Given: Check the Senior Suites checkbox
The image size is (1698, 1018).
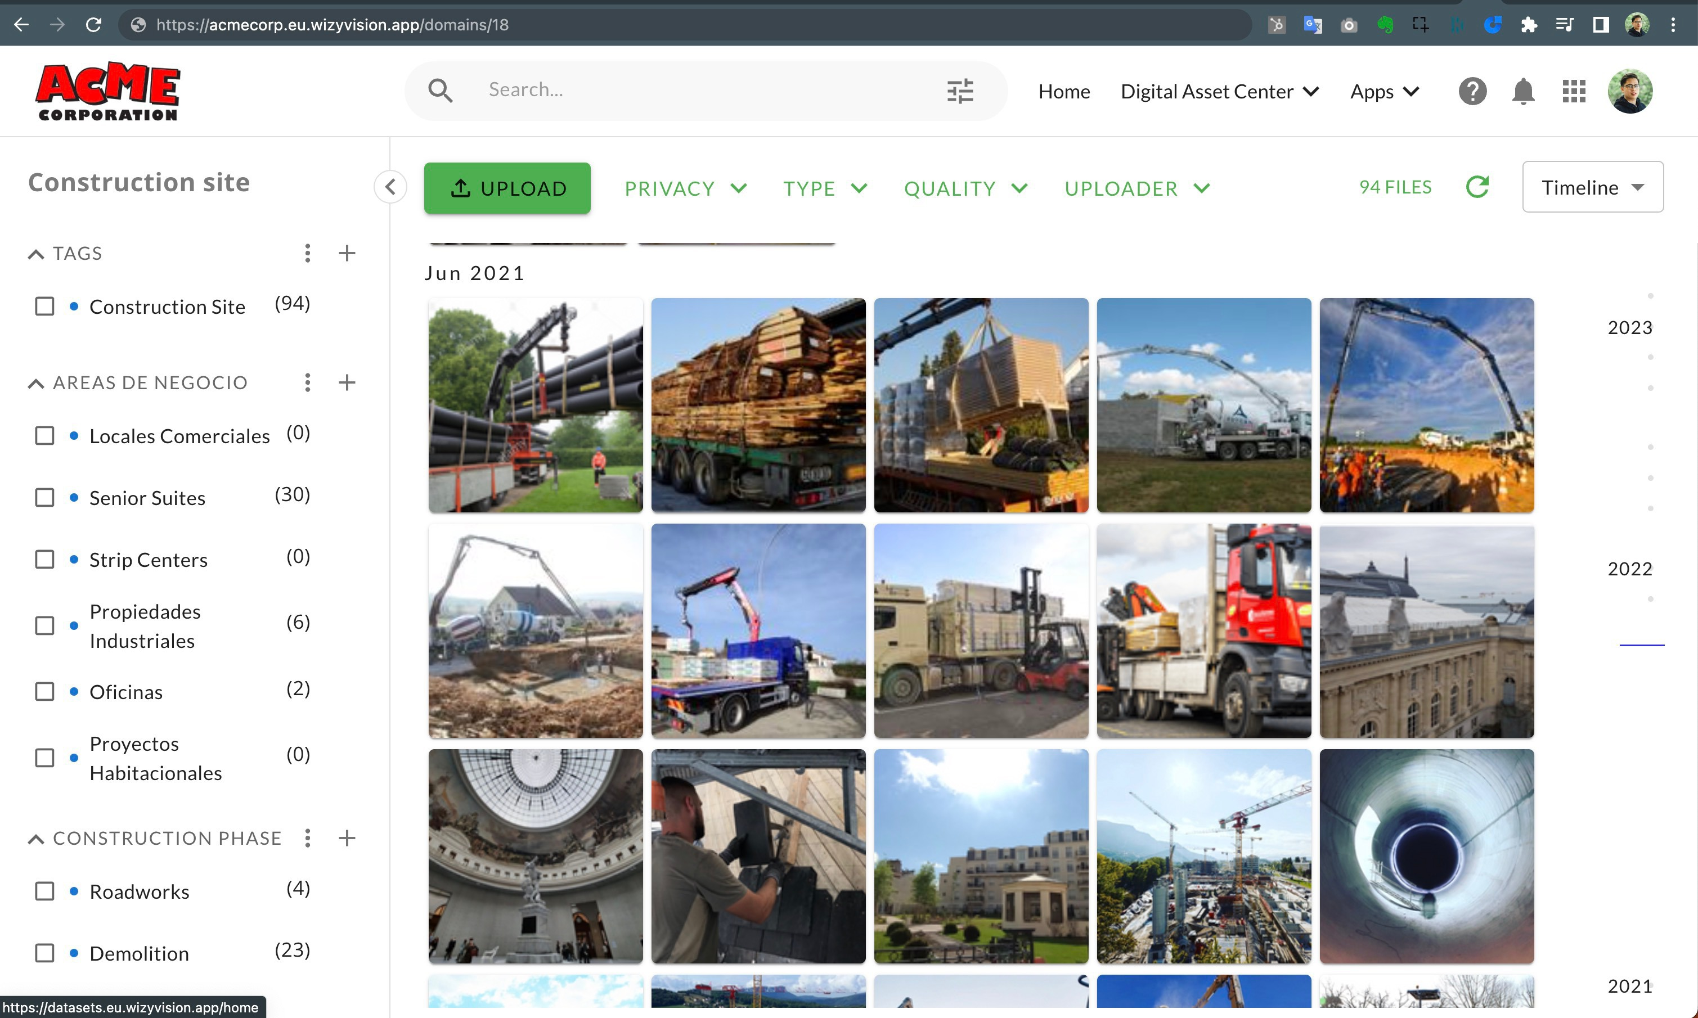Looking at the screenshot, I should [x=44, y=497].
